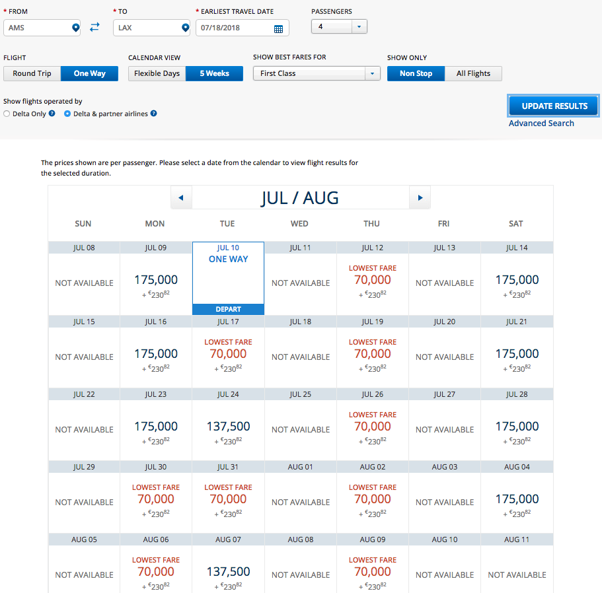
Task: Switch calendar view to Flexible Days
Action: pyautogui.click(x=157, y=73)
